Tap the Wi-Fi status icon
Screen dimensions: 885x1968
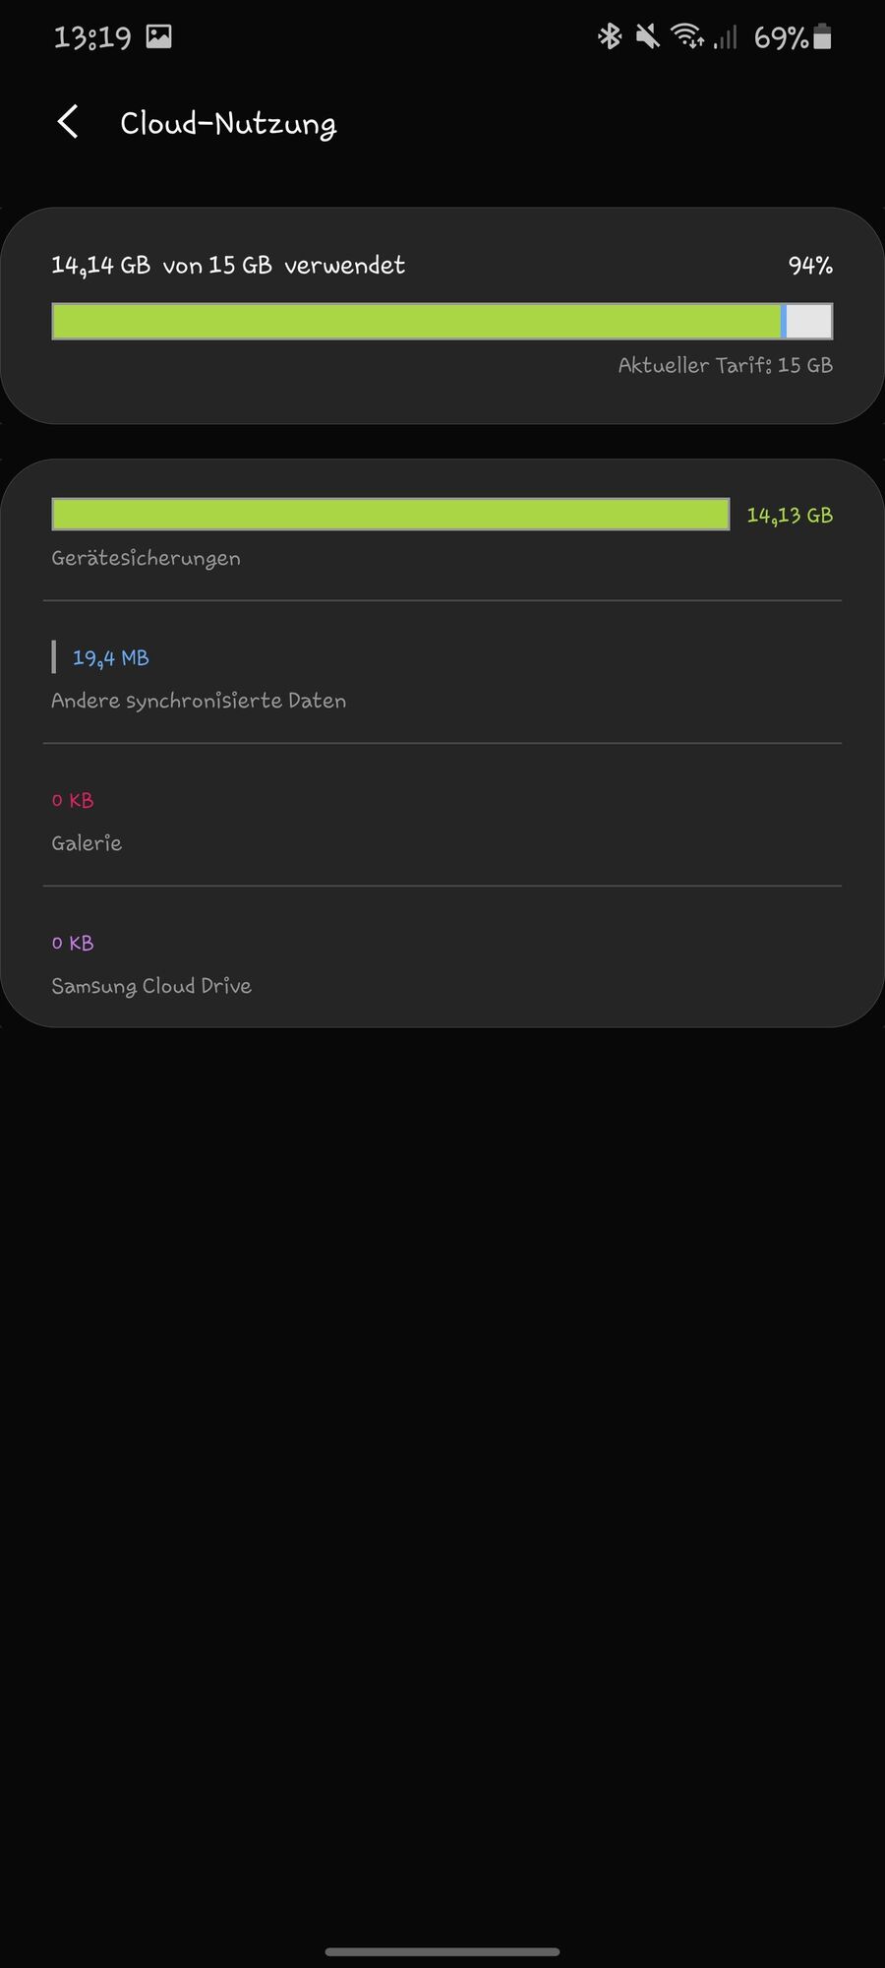coord(687,37)
